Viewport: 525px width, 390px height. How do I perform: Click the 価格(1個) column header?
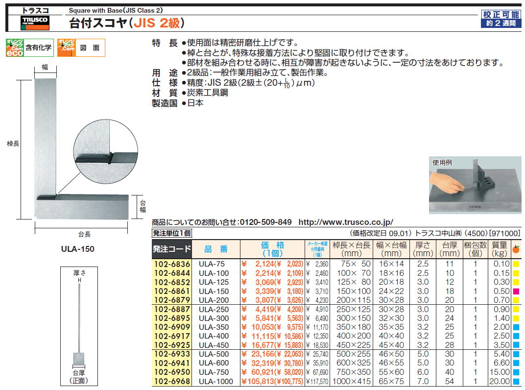[273, 249]
